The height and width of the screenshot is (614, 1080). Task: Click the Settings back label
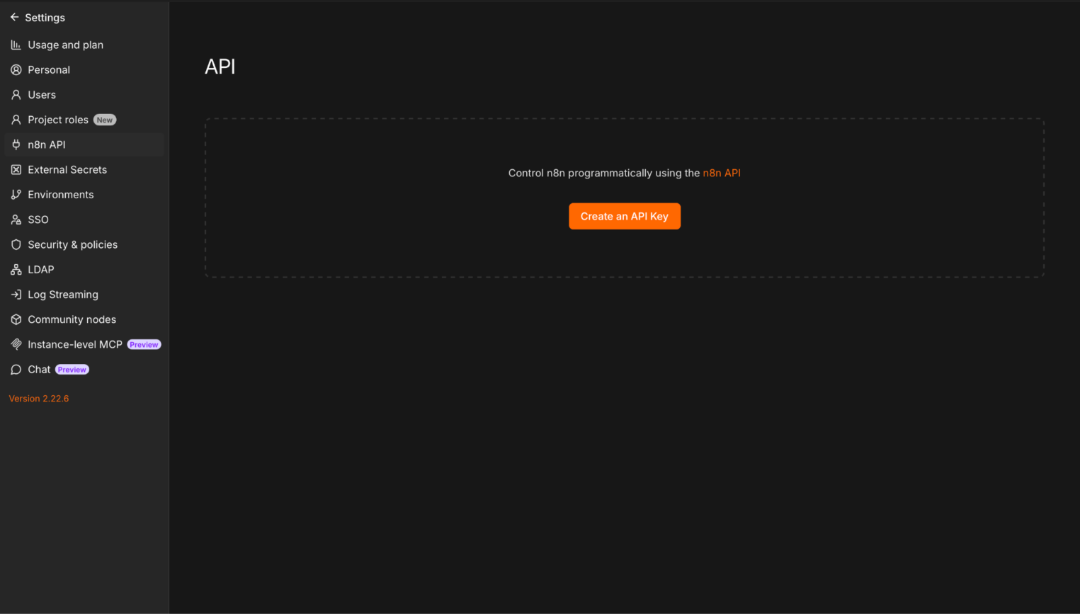45,18
